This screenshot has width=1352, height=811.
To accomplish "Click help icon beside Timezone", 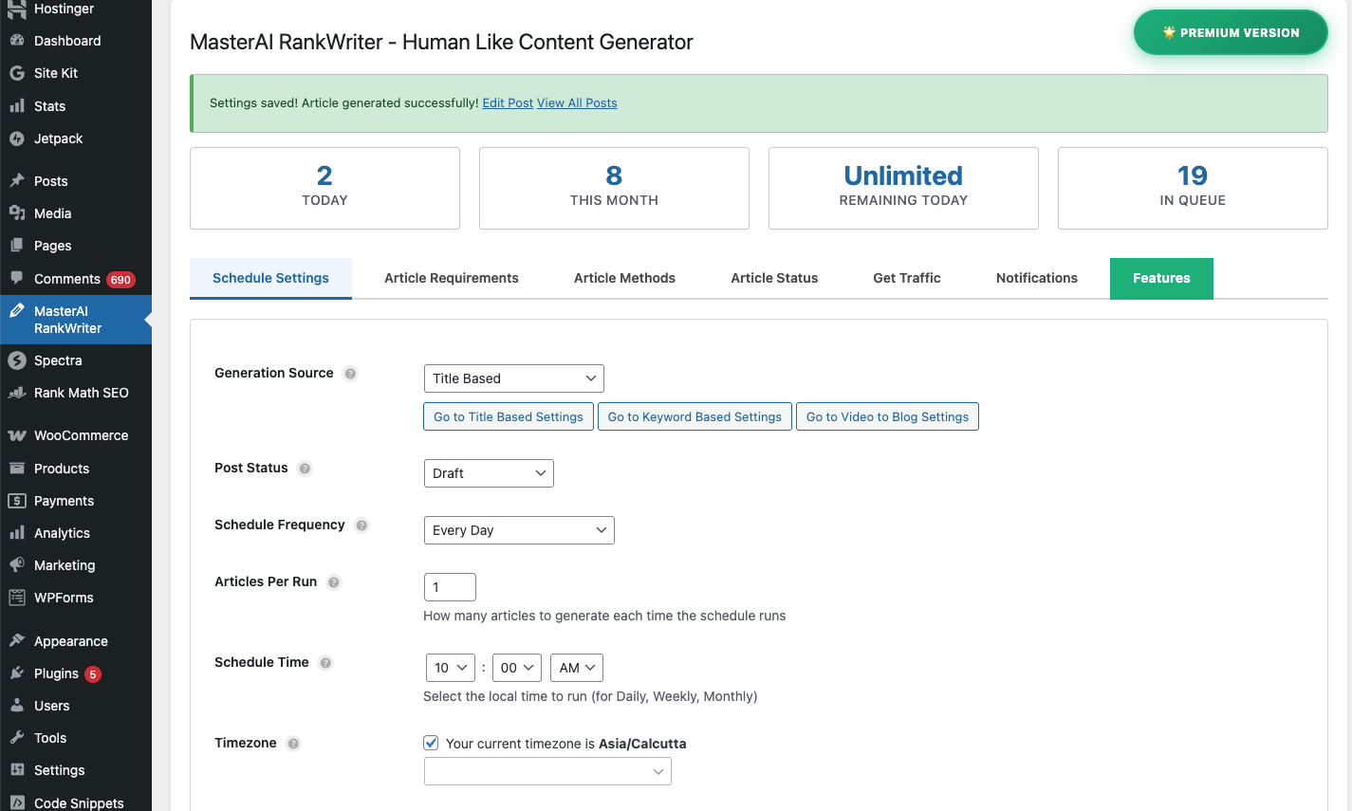I will tap(293, 744).
